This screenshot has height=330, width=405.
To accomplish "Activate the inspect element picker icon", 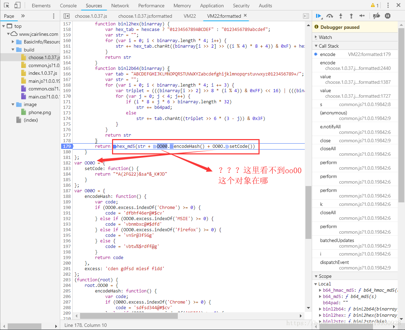I will [7, 5].
